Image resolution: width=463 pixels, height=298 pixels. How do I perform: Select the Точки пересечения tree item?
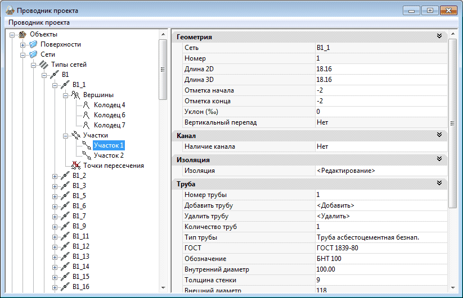tap(114, 166)
